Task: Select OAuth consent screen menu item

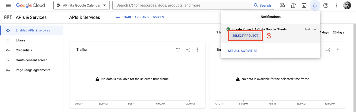Action: coord(31,60)
